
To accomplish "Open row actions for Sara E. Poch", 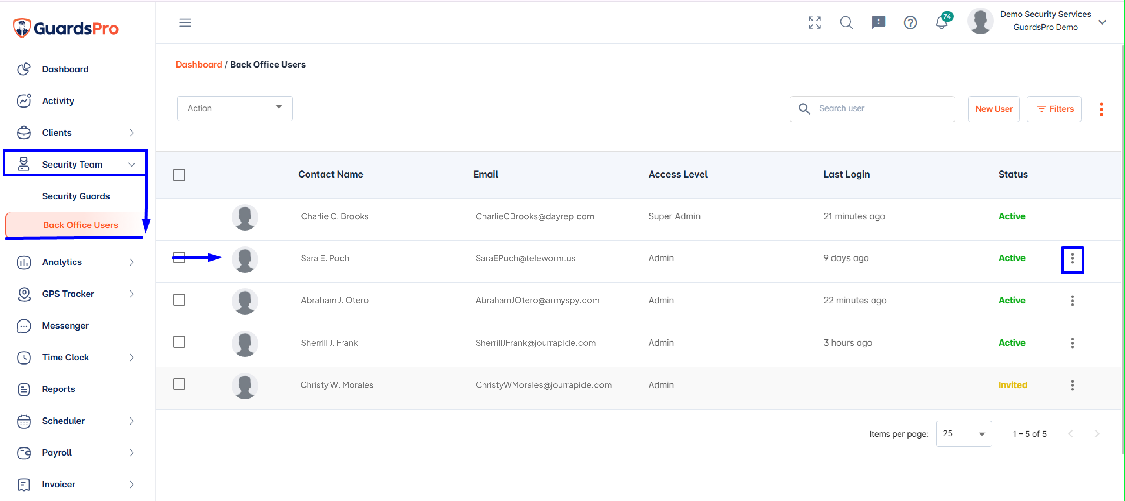I will (x=1072, y=259).
